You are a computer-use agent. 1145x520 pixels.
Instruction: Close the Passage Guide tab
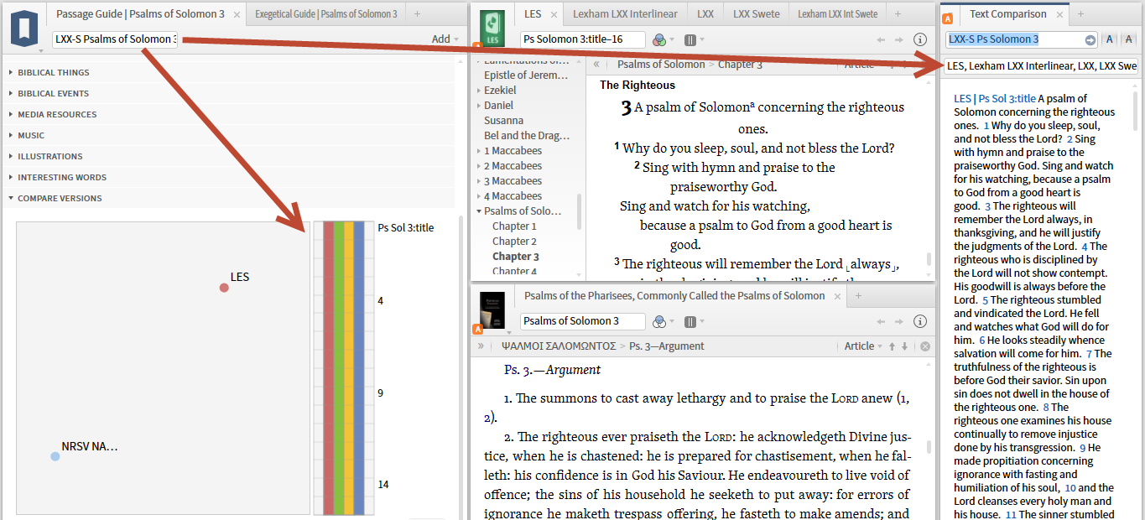coord(237,14)
